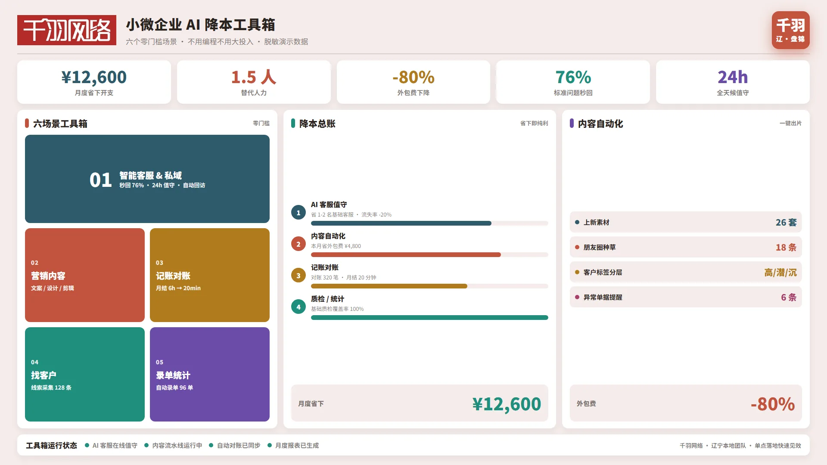Open the 01 智能客服 & 私域 tile
Image resolution: width=827 pixels, height=465 pixels.
[x=147, y=179]
